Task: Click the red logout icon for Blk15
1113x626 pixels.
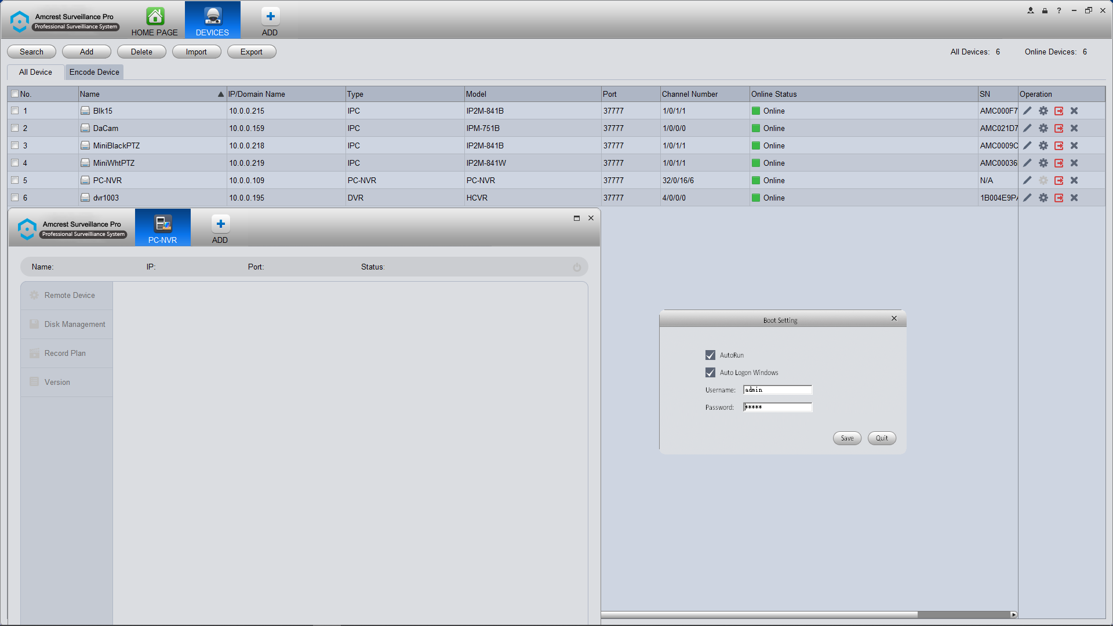Action: click(x=1059, y=111)
